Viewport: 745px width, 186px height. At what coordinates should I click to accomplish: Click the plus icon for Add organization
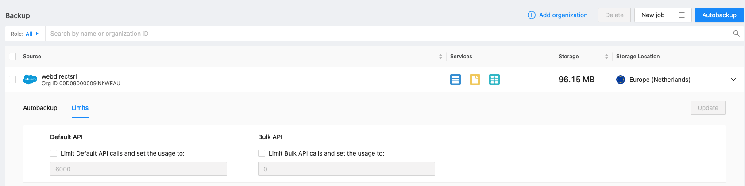532,15
